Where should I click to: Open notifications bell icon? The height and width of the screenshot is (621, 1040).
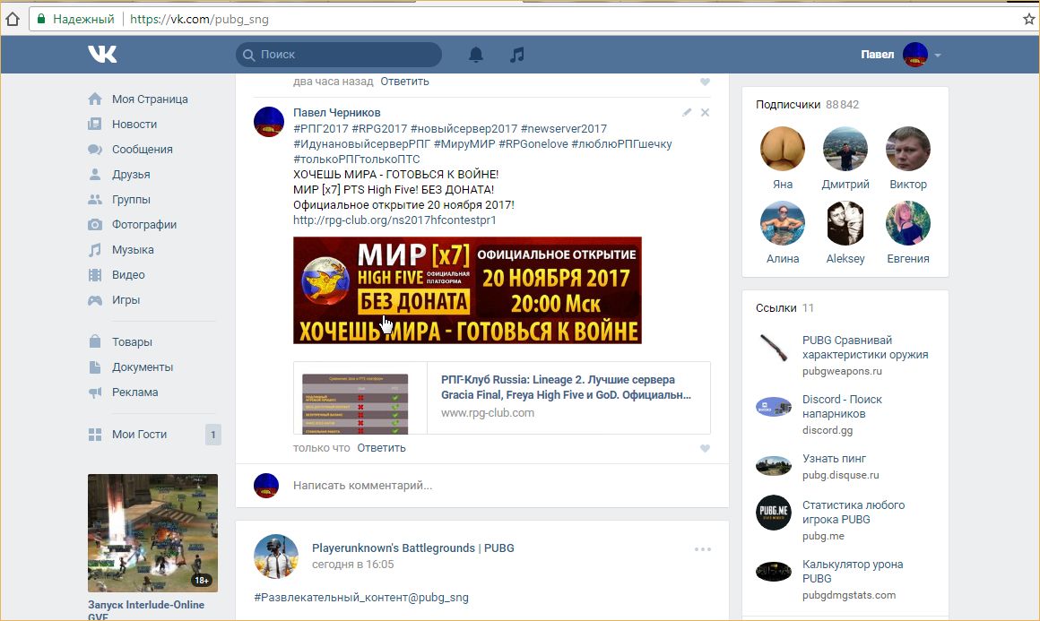point(475,55)
